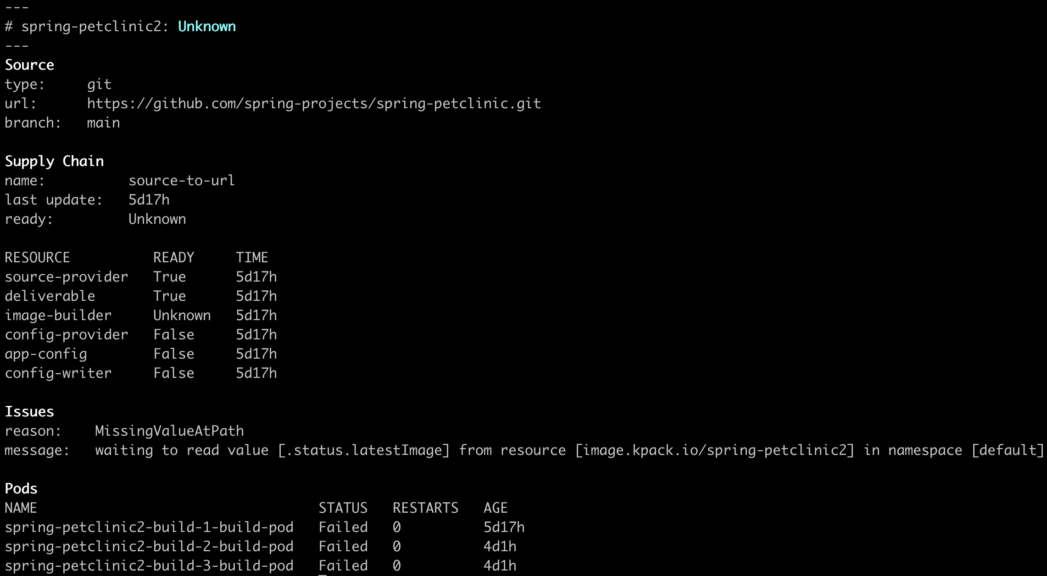Click the spring-petclinic GitHub URL
The height and width of the screenshot is (576, 1047).
click(x=314, y=104)
